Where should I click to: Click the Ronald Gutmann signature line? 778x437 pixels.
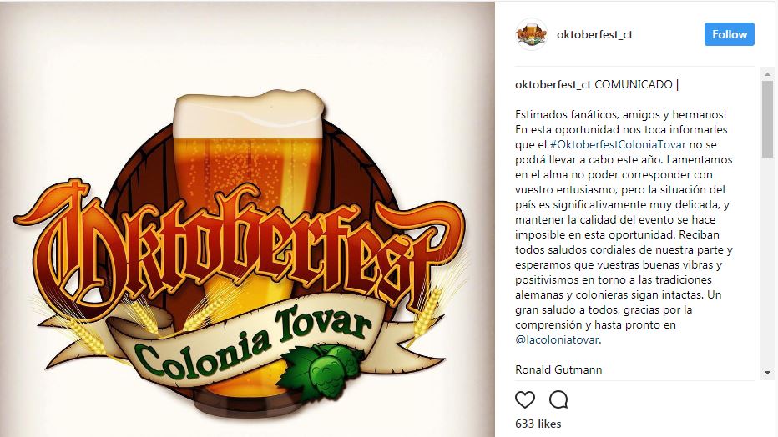pos(558,369)
